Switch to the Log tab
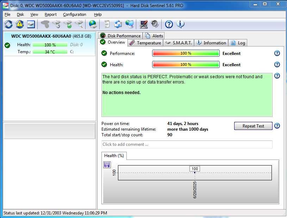Viewport: 287px width, 218px height. click(x=238, y=43)
